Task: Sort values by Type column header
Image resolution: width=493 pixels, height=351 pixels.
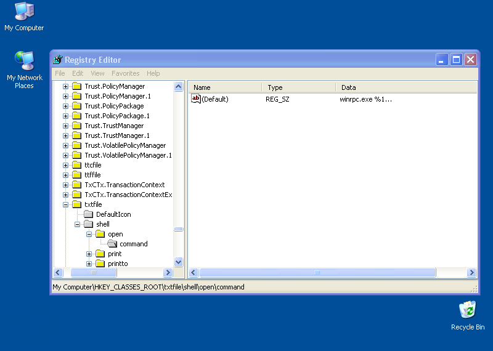Action: [299, 87]
